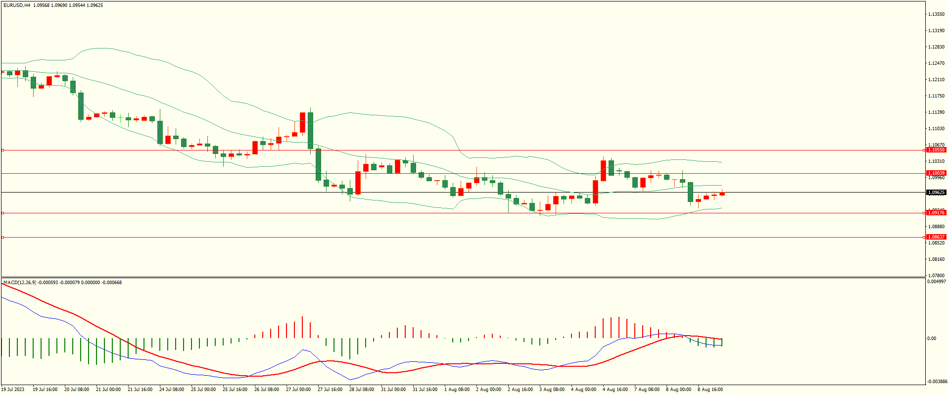Select left handle of the 1.09176 red line
Viewport: 948px width, 395px height.
pos(2,213)
